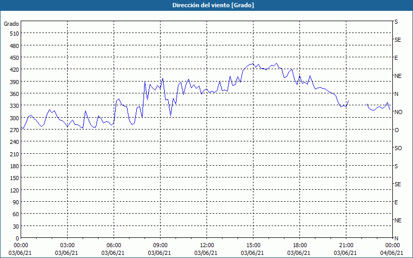Click the N compass label beside the 0 baseline
Screen dimensions: 413x258
tap(396, 238)
